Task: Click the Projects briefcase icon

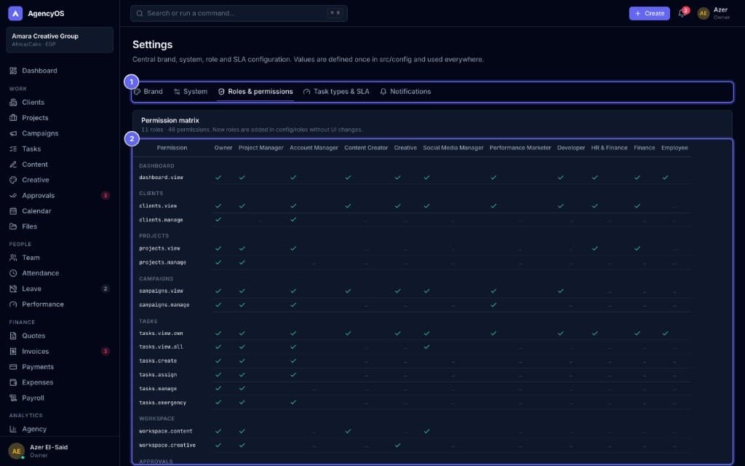Action: click(x=13, y=118)
